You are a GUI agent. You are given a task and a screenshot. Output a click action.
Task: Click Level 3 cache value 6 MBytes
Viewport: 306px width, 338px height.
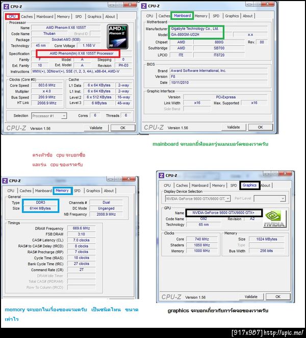pyautogui.click(x=99, y=103)
